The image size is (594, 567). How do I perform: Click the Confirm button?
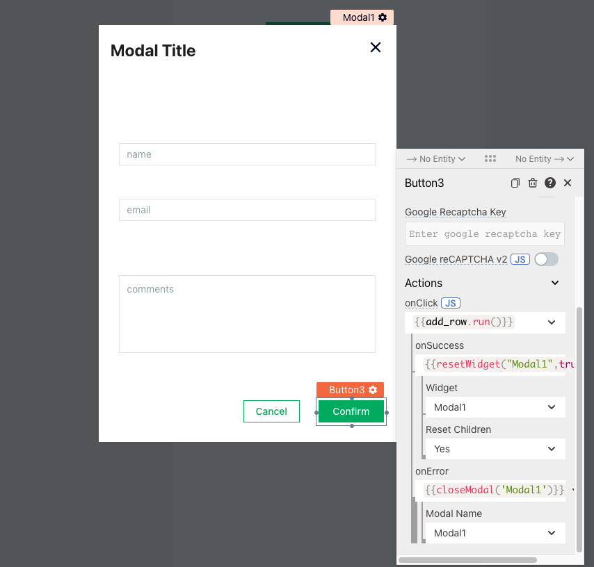click(x=351, y=411)
